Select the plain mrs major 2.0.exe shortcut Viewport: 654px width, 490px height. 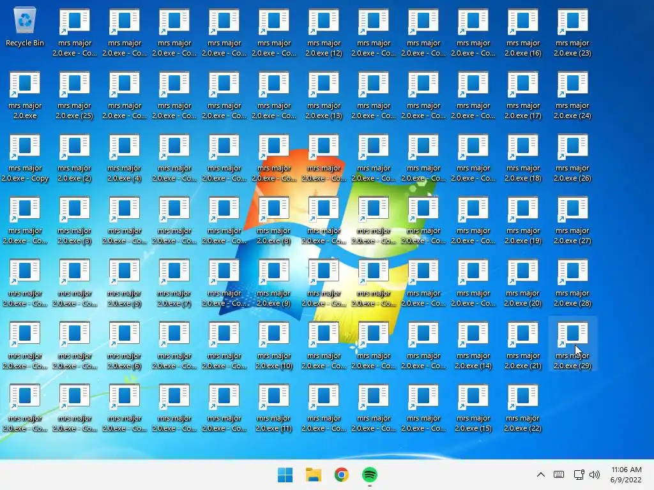coord(25,95)
